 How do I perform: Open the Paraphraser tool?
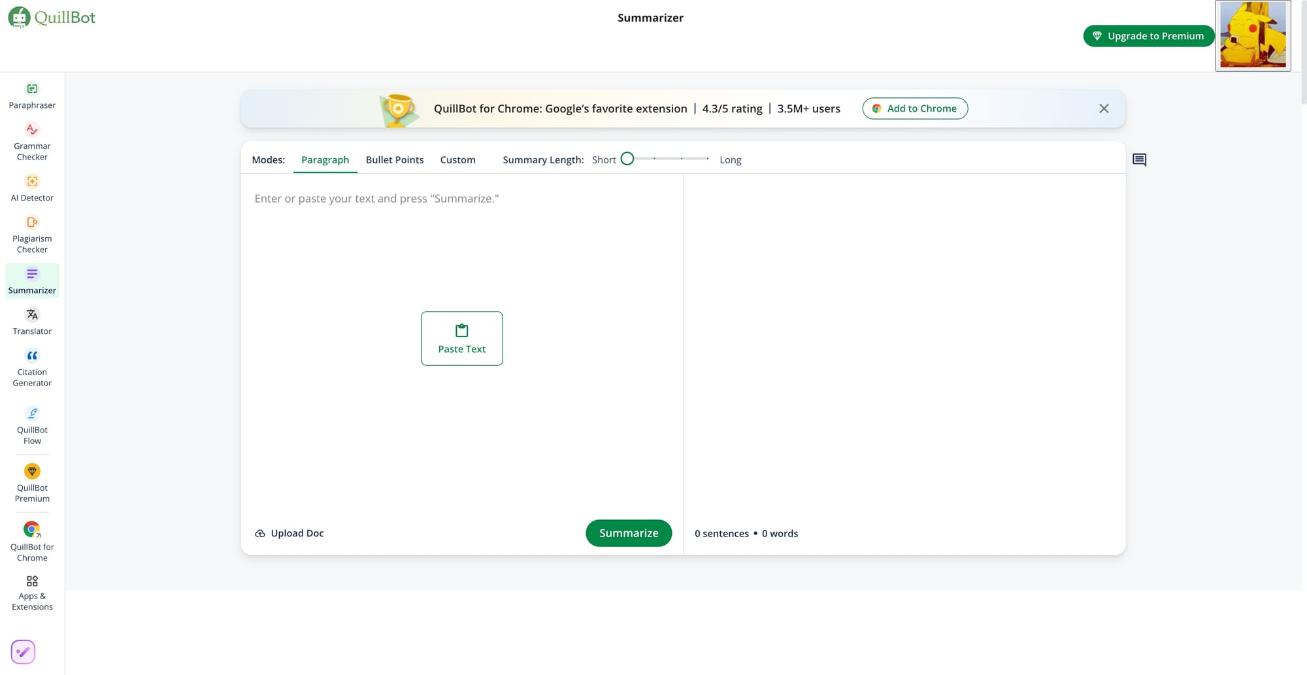pos(32,95)
